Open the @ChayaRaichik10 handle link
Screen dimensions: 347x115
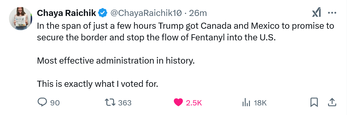tap(146, 13)
